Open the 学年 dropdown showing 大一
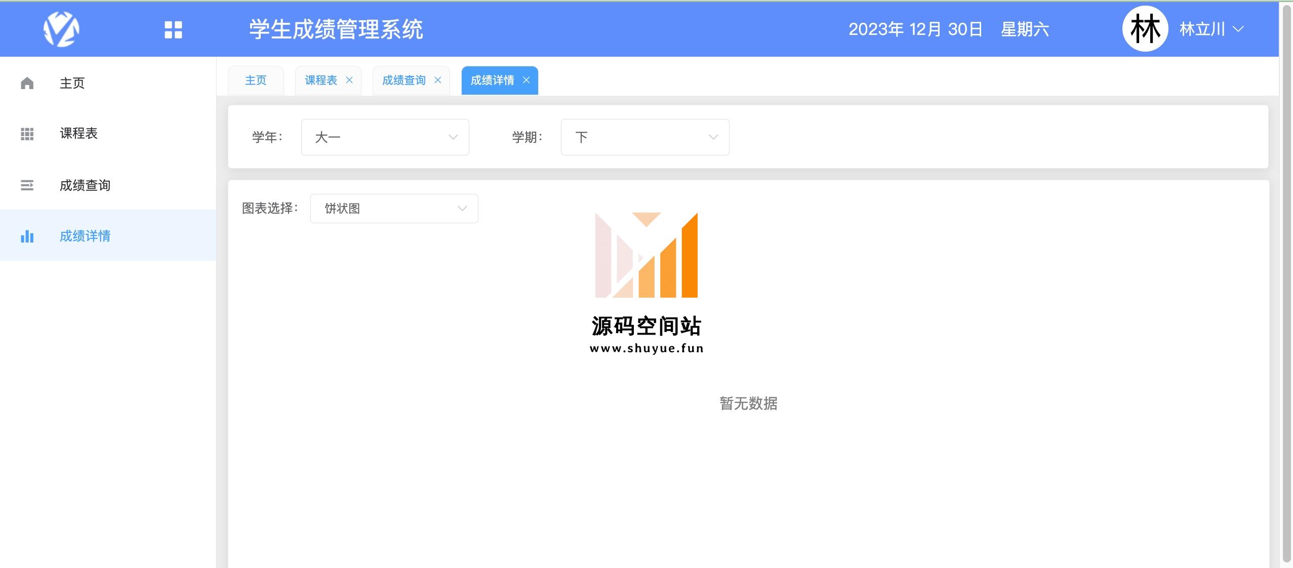Viewport: 1293px width, 568px height. 385,137
